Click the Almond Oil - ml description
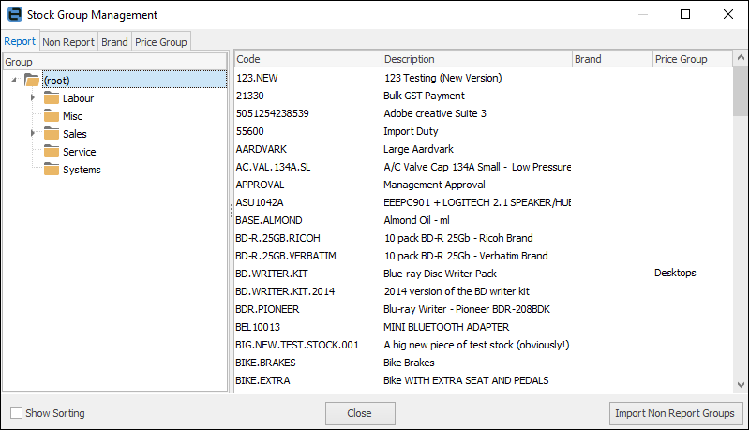 click(x=416, y=220)
